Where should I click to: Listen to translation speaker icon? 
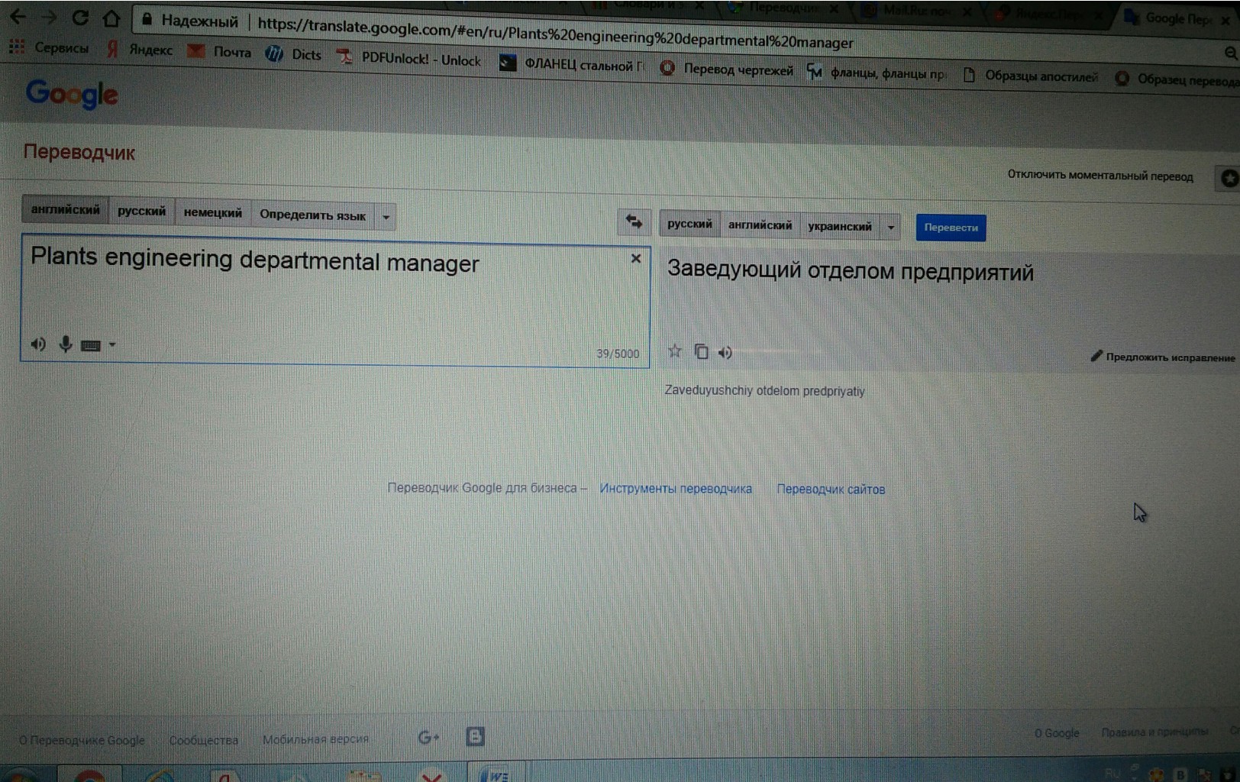pos(725,352)
